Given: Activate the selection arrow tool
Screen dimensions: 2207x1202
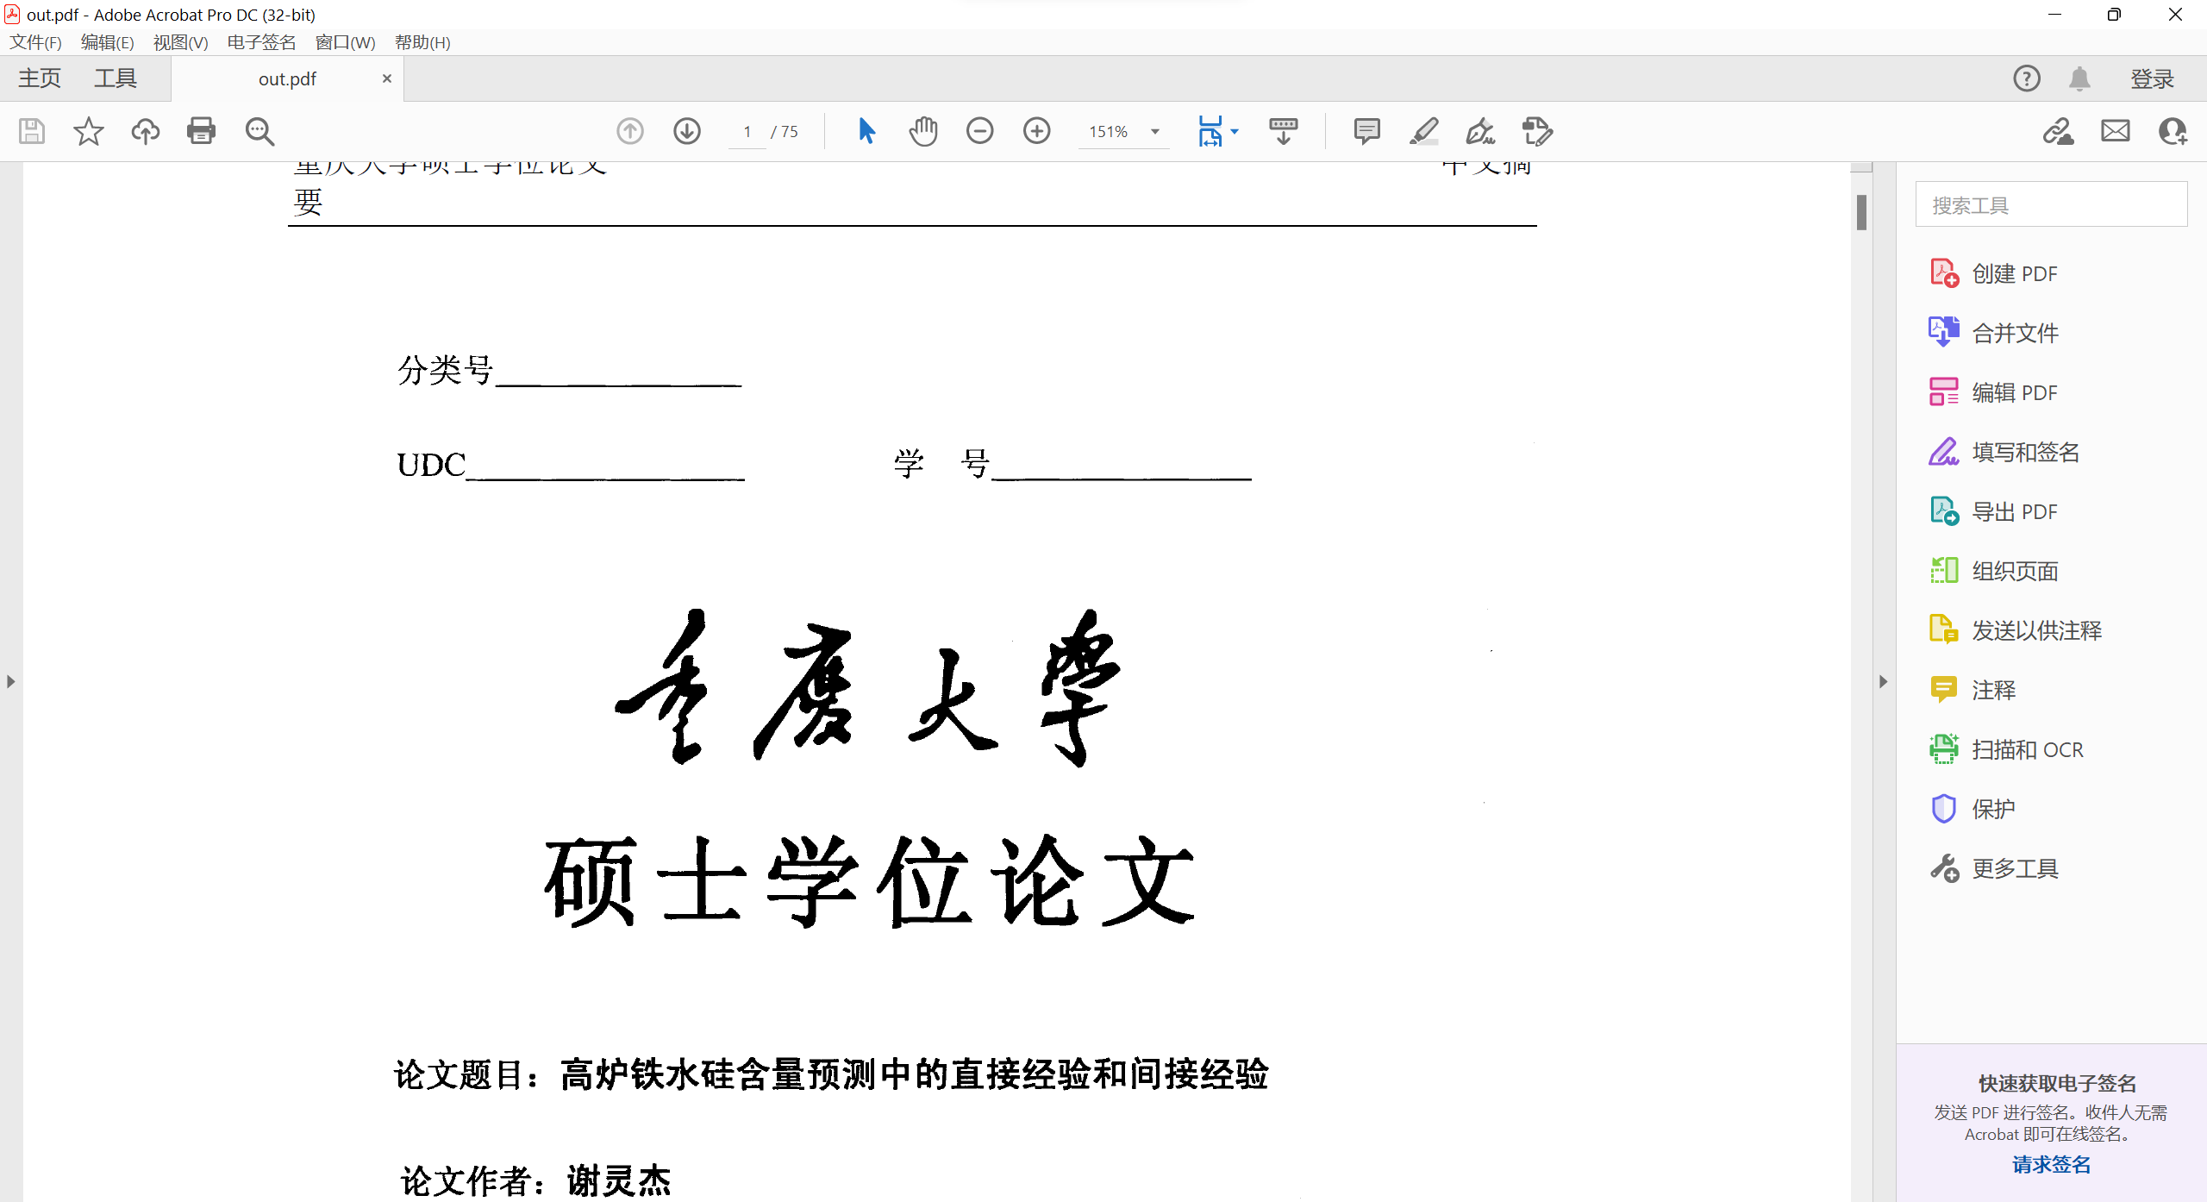Looking at the screenshot, I should 866,131.
